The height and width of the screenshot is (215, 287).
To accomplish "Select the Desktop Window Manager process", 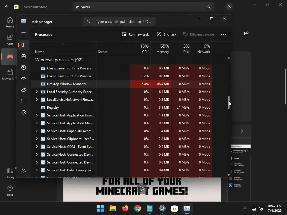I will [121, 84].
